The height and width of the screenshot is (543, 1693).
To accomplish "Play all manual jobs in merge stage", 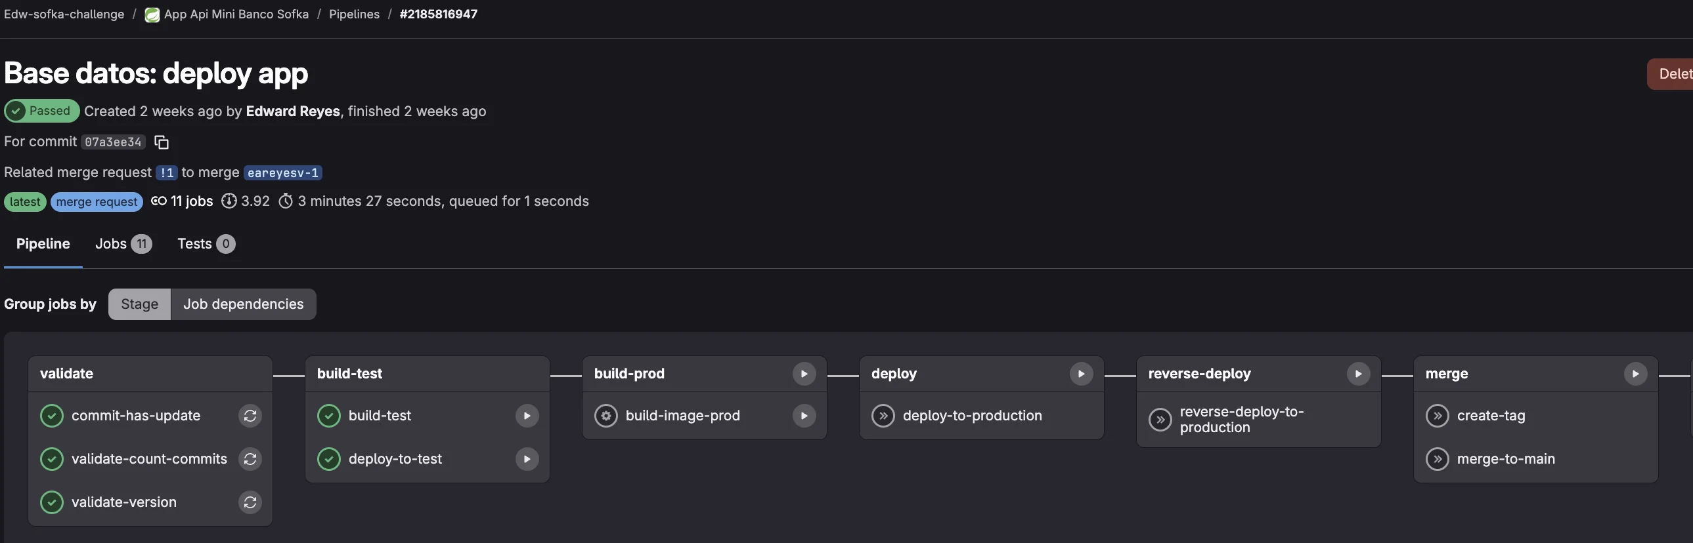I will pos(1635,374).
